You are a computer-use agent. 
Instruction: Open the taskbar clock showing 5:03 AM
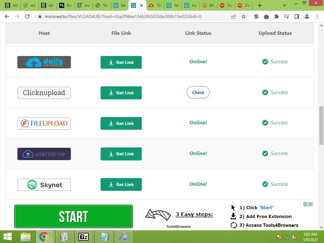click(x=310, y=237)
